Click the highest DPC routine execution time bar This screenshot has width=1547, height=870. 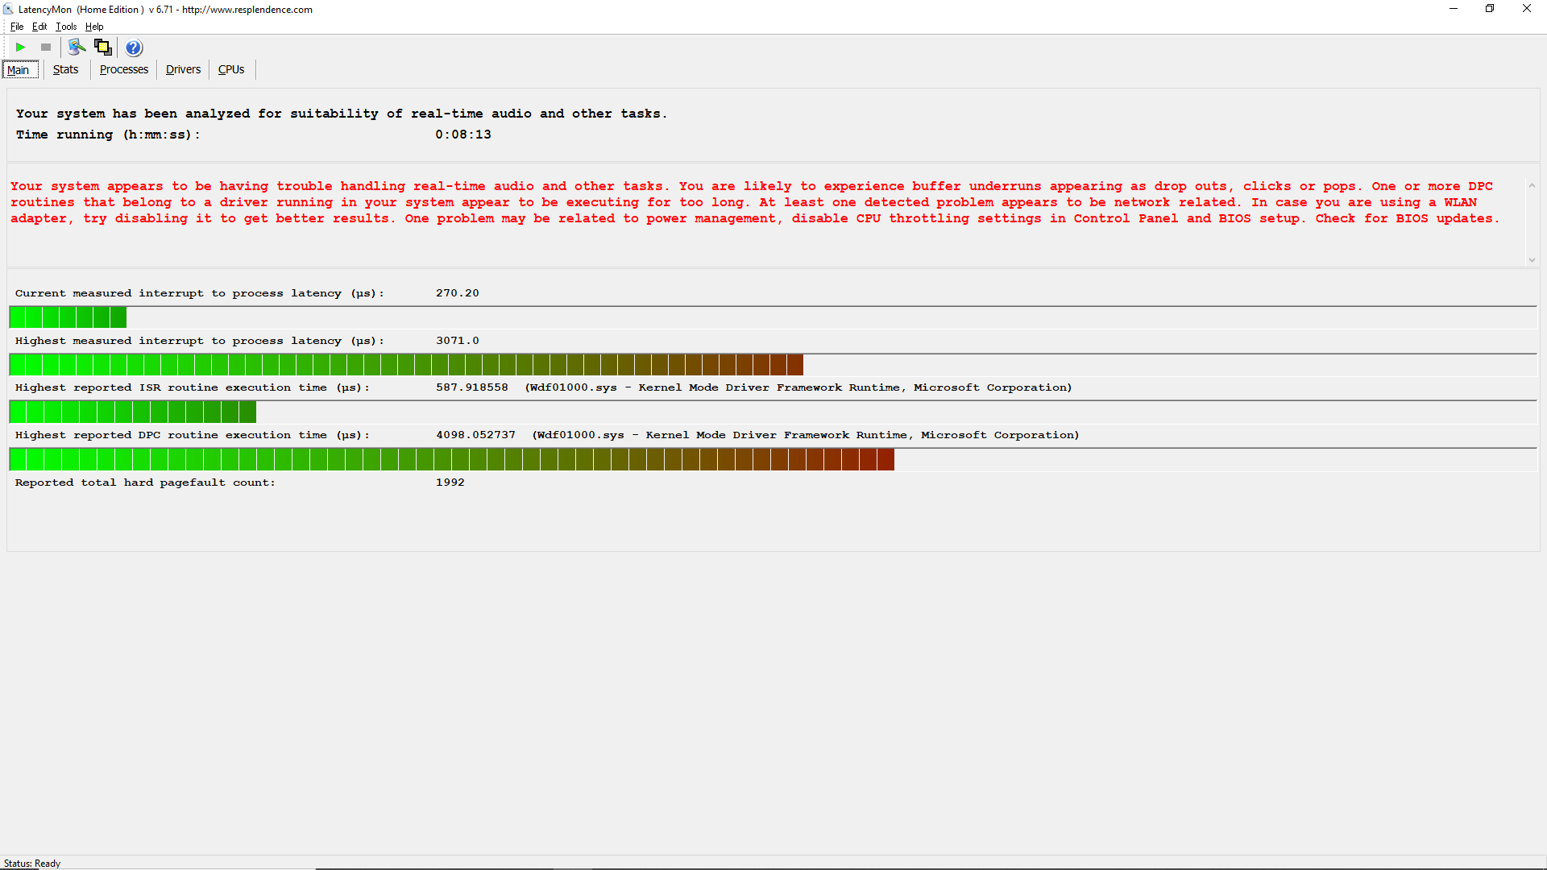pos(451,460)
